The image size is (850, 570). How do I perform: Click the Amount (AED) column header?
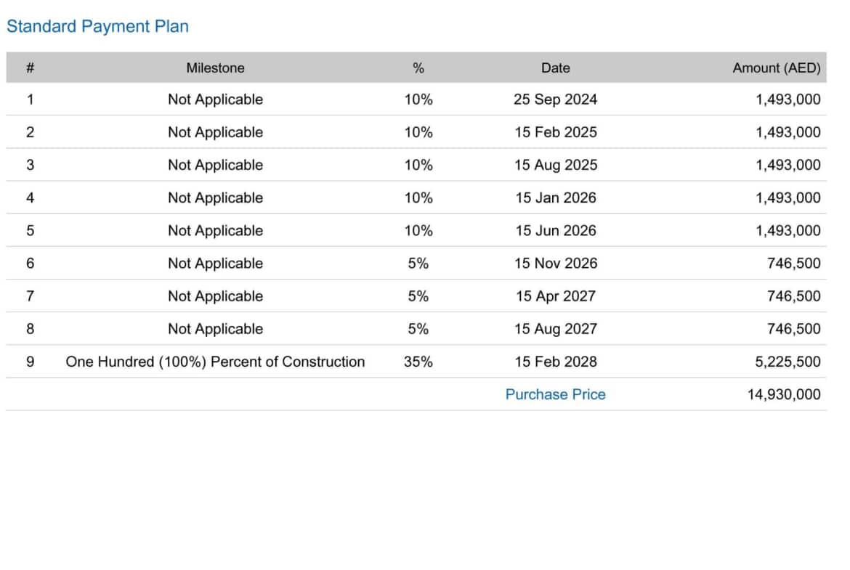point(776,68)
